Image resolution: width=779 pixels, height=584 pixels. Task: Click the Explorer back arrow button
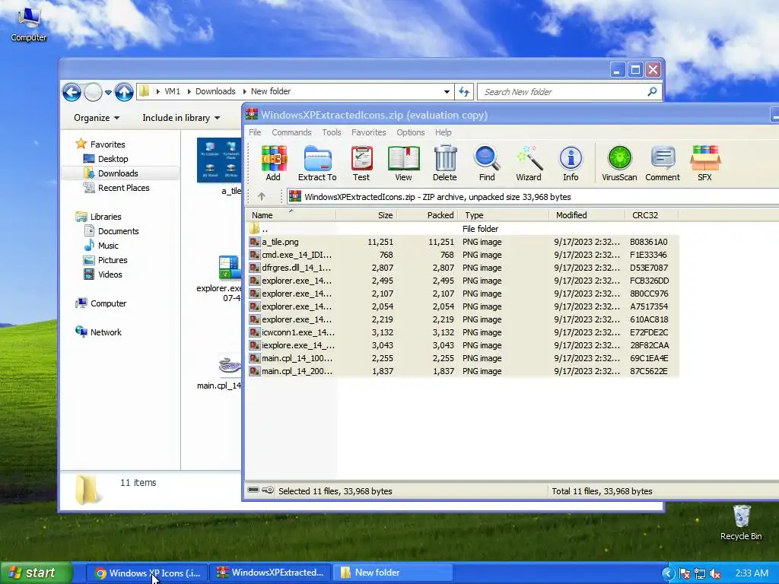click(x=72, y=92)
